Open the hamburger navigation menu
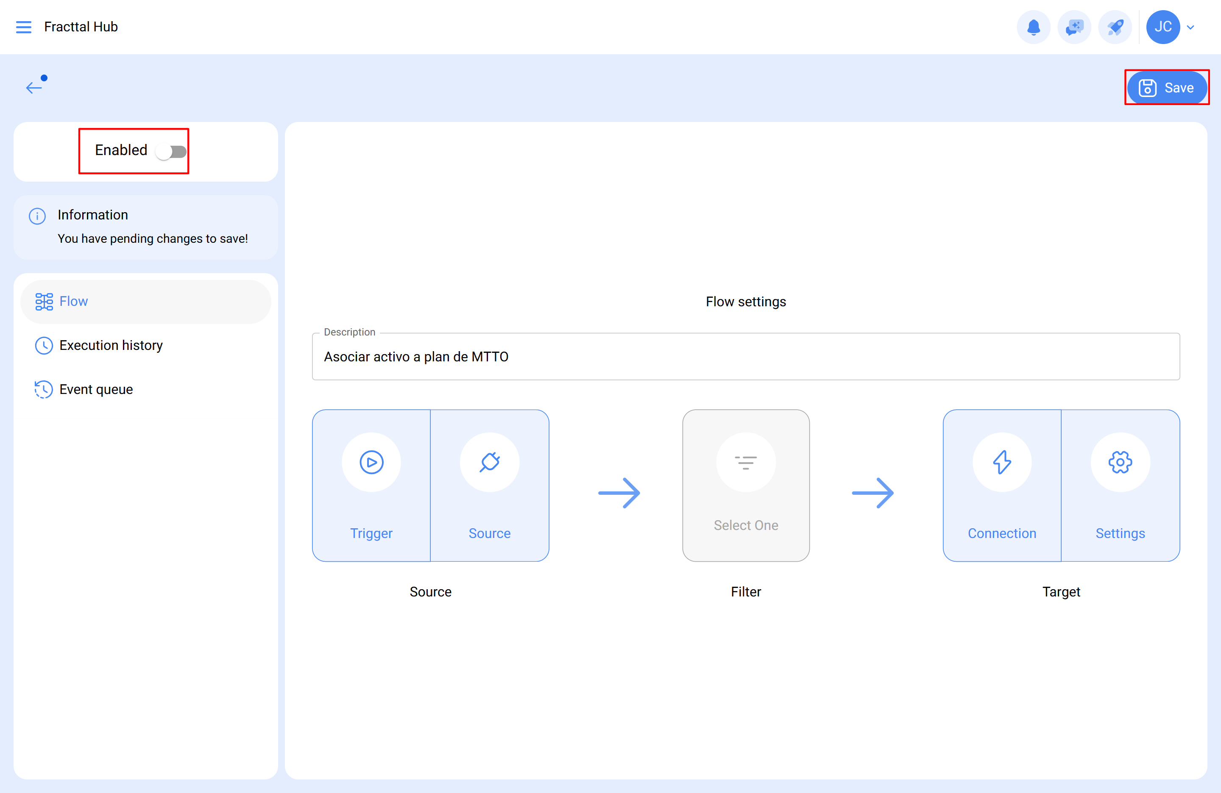This screenshot has width=1221, height=793. (24, 27)
